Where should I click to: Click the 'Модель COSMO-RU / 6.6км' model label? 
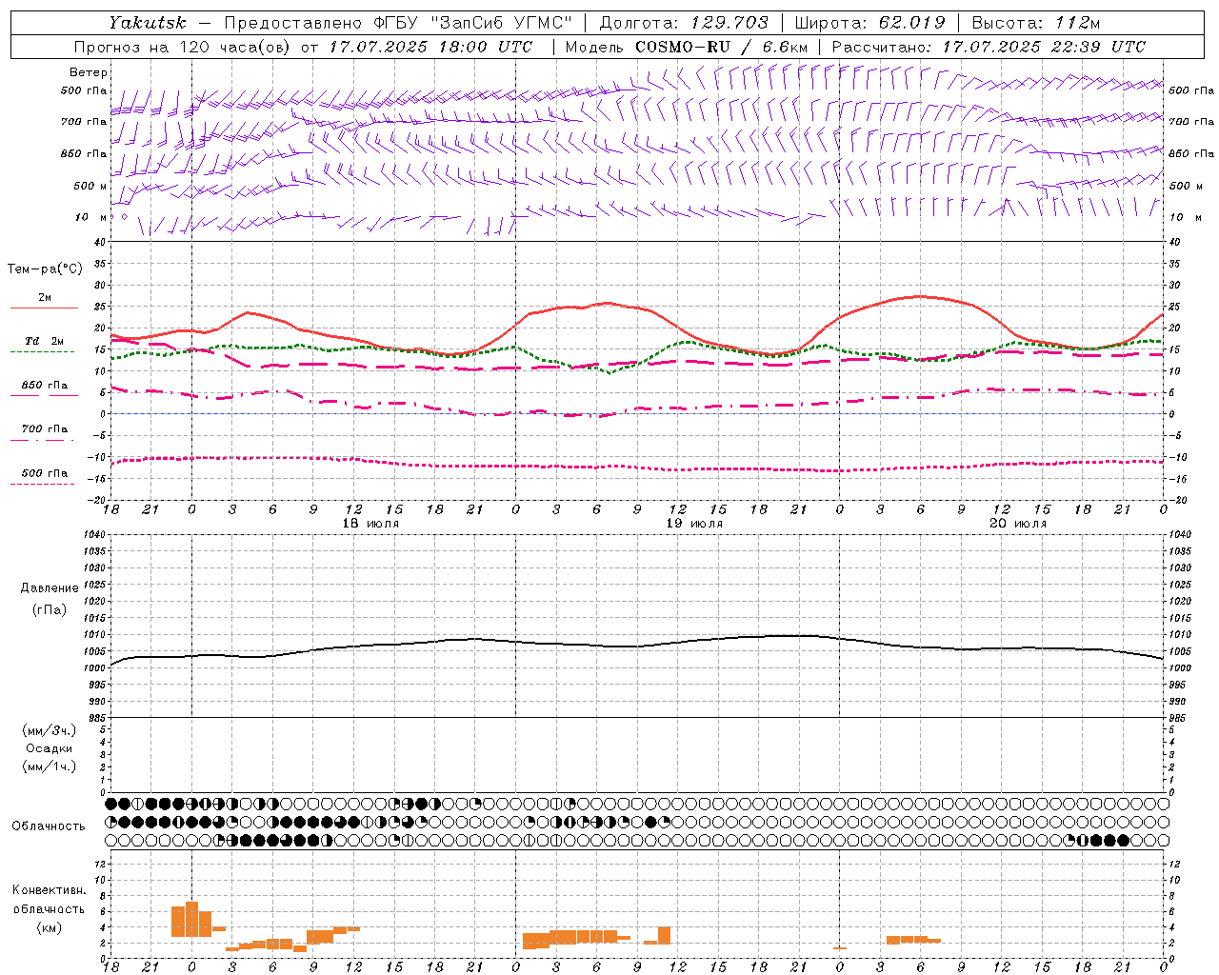tap(686, 47)
